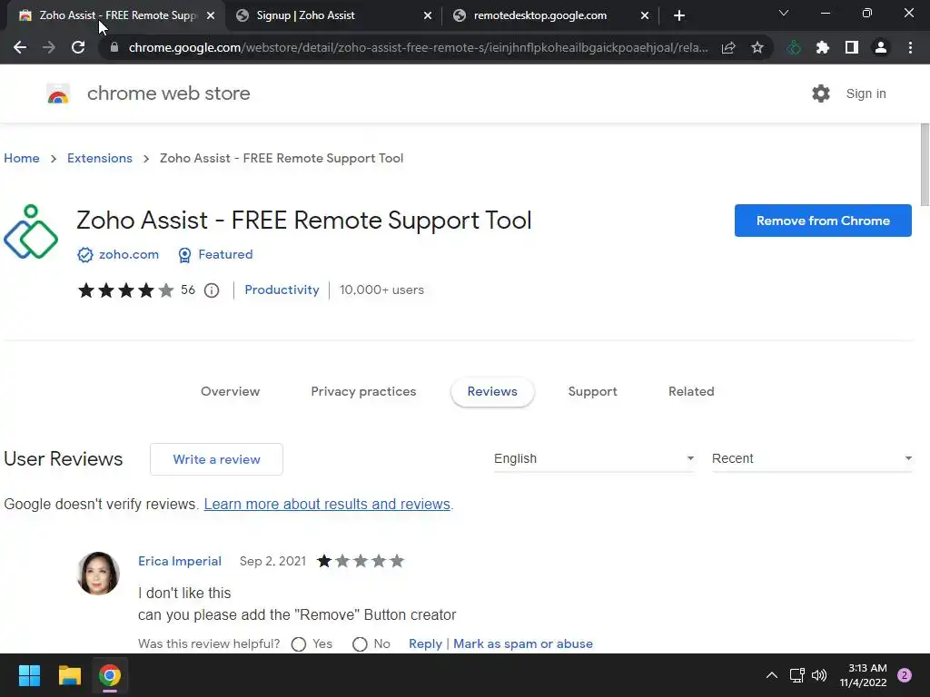This screenshot has width=930, height=697.
Task: Open the Extensions puzzle-piece menu
Action: click(823, 47)
